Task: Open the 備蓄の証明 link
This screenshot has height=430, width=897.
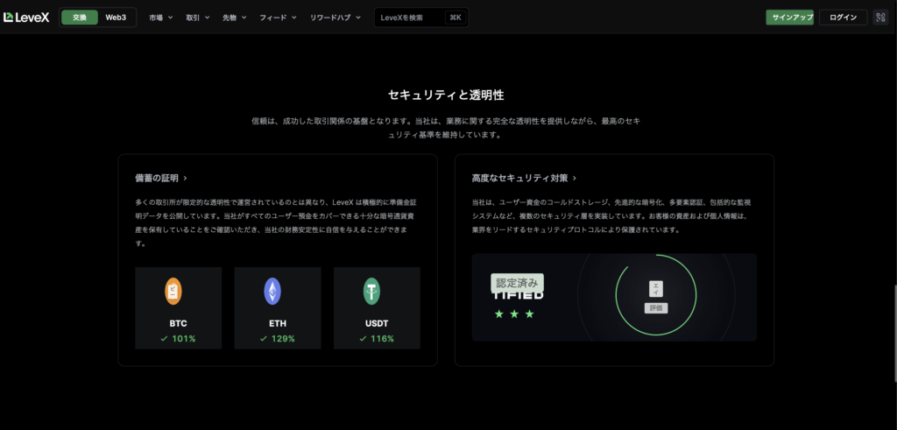Action: (x=161, y=179)
